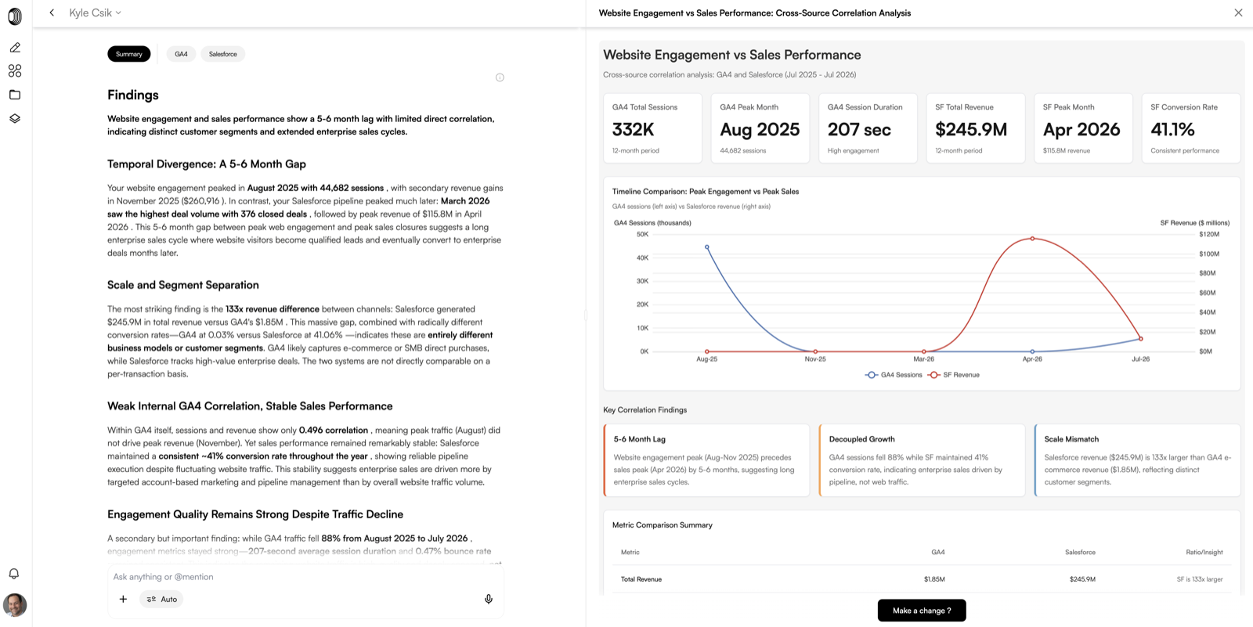This screenshot has width=1253, height=627.
Task: Click the app logo icon in sidebar
Action: click(x=15, y=16)
